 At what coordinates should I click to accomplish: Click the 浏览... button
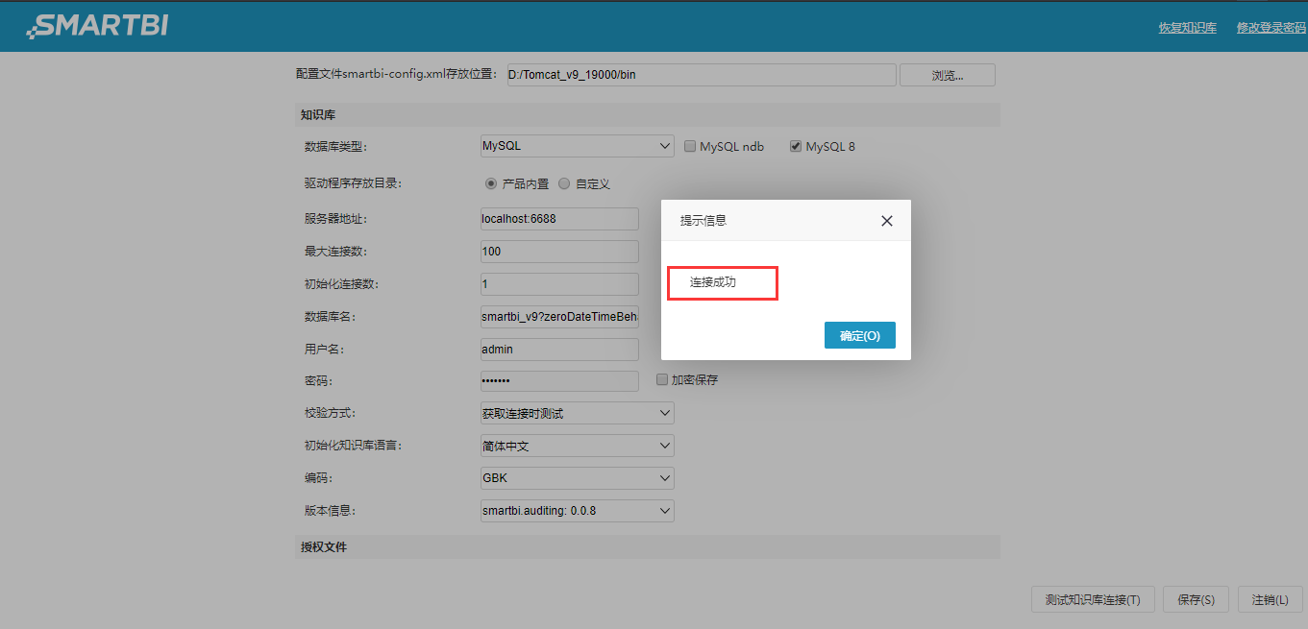(948, 75)
